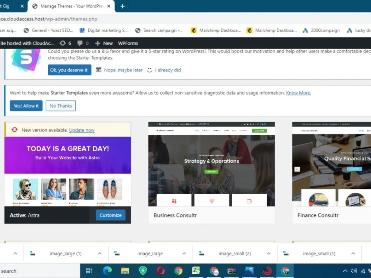Open Task View on the taskbar
This screenshot has height=278, width=371.
point(89,271)
